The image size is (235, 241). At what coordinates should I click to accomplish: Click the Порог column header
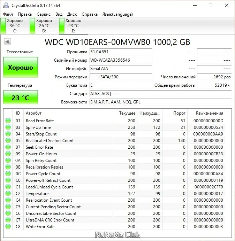point(175,113)
